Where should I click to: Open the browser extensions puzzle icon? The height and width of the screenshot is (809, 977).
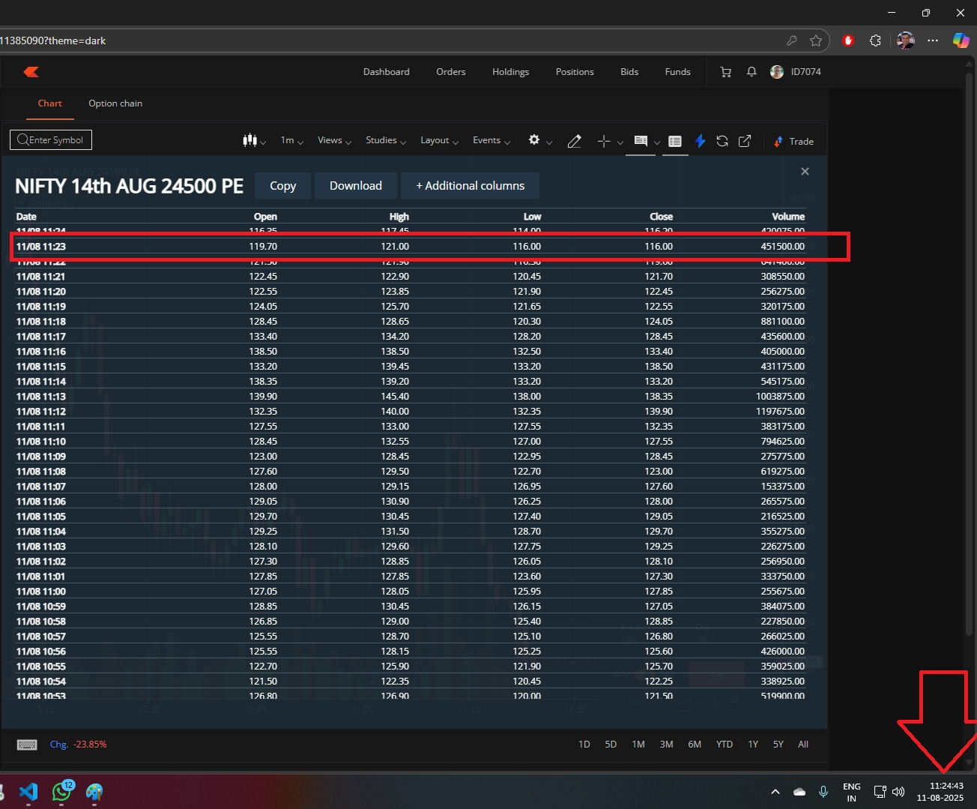click(x=875, y=40)
